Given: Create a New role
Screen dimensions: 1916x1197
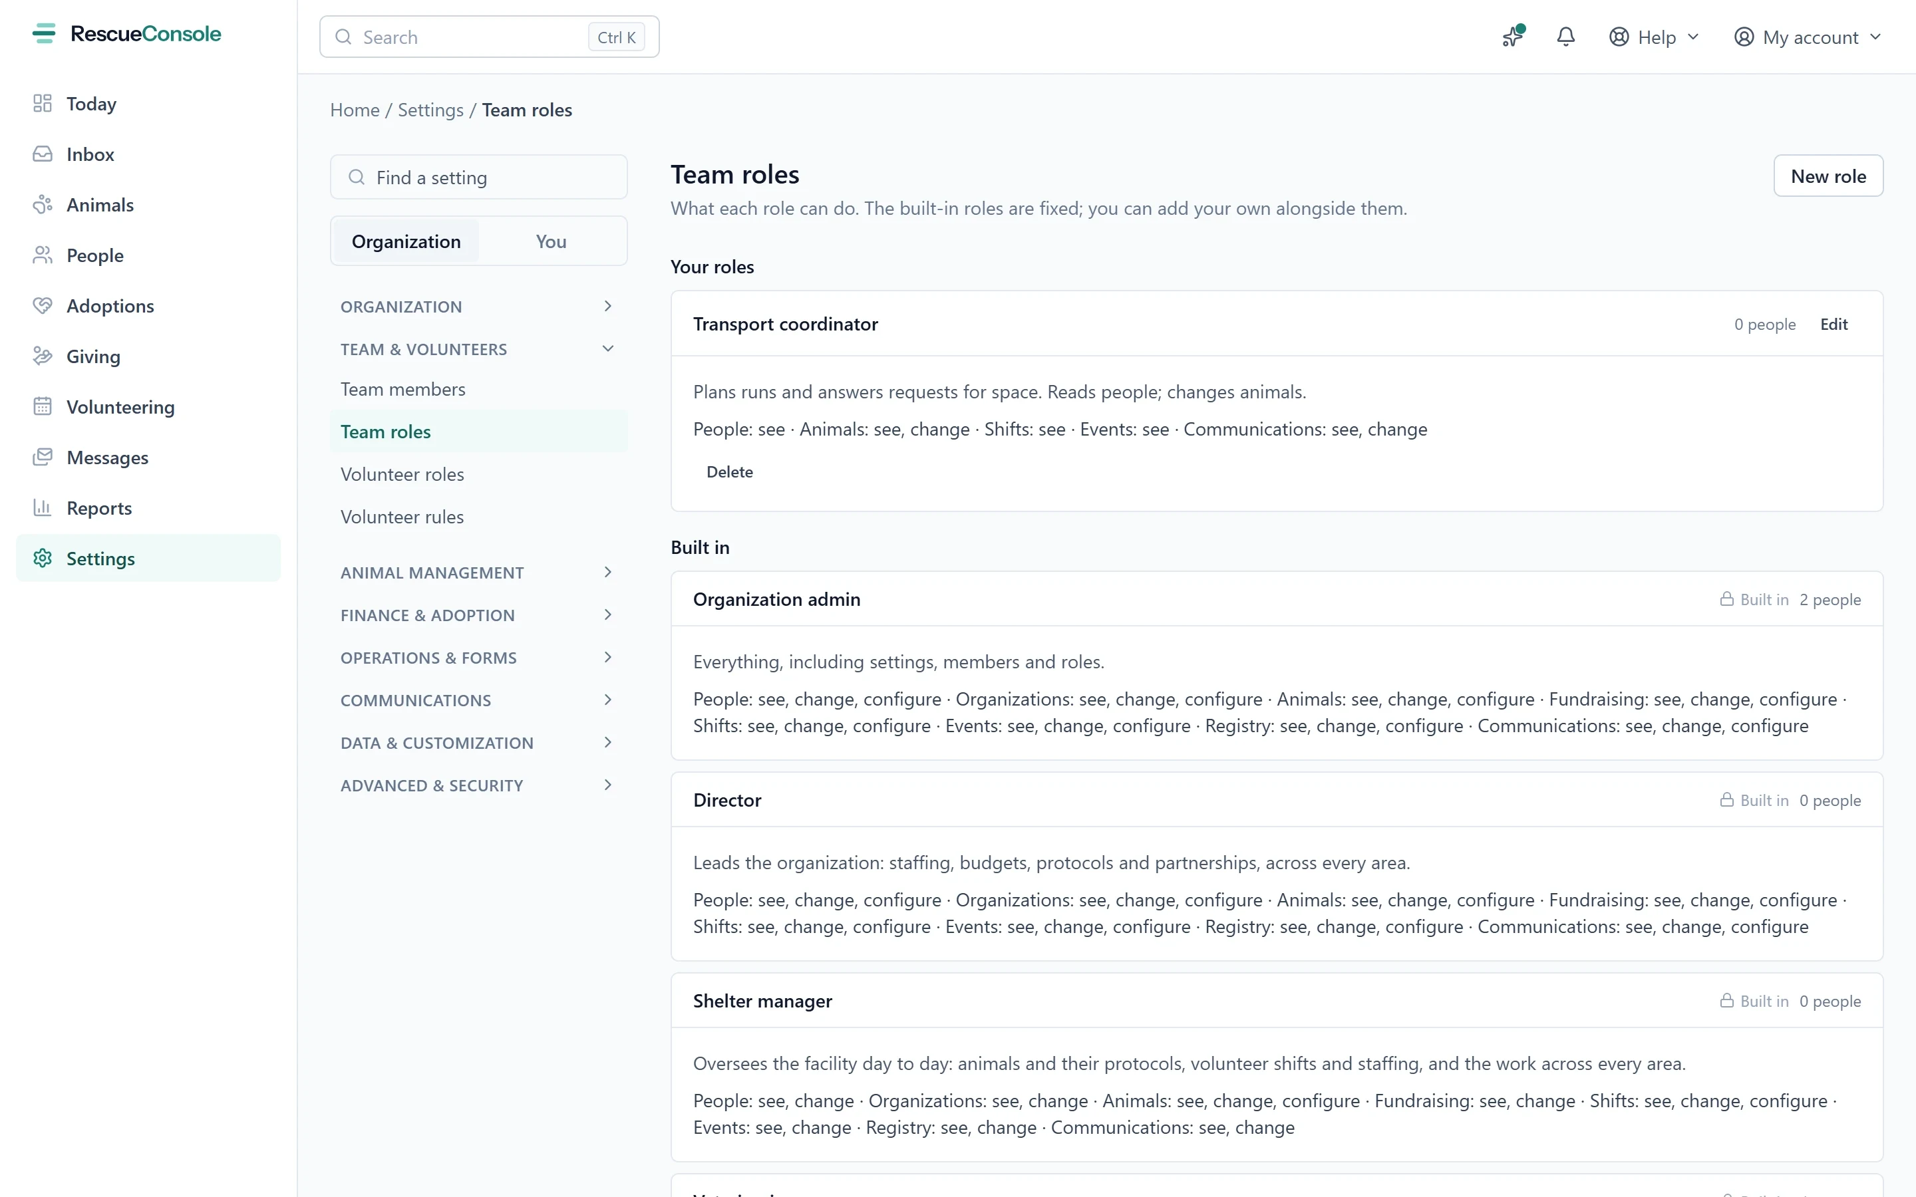Looking at the screenshot, I should pyautogui.click(x=1828, y=176).
